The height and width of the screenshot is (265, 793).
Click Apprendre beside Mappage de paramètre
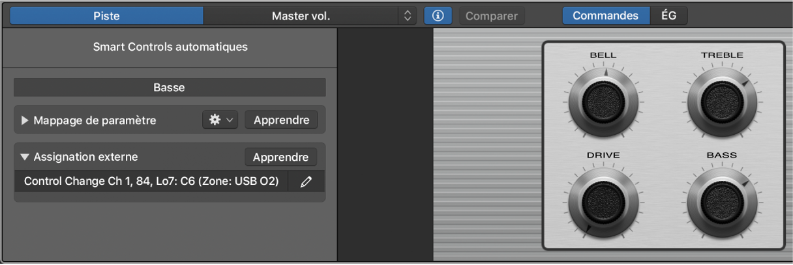(281, 120)
